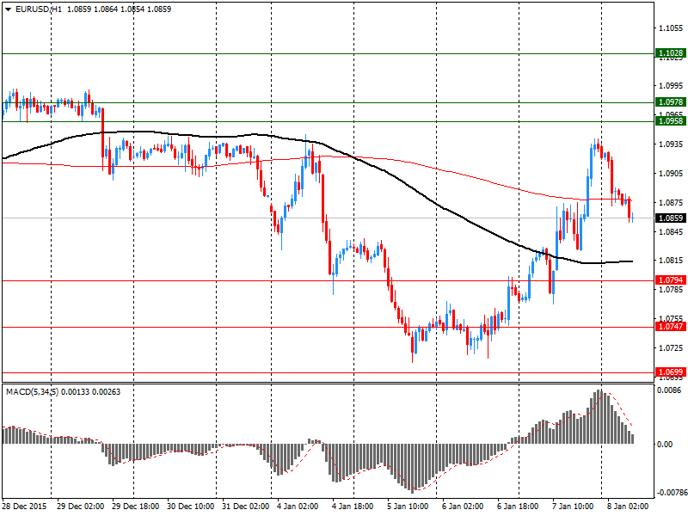Select the 4 Jan 18:00 time axis label

click(353, 507)
